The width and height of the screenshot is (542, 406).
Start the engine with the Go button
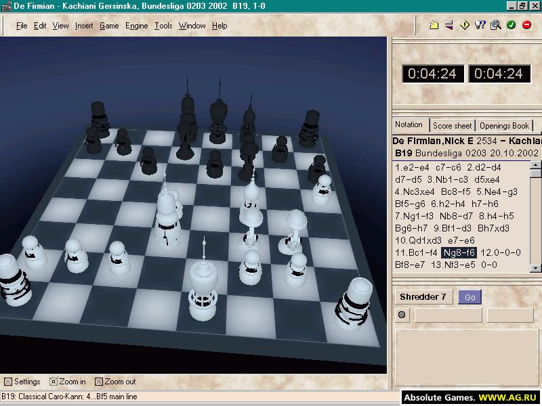point(470,297)
